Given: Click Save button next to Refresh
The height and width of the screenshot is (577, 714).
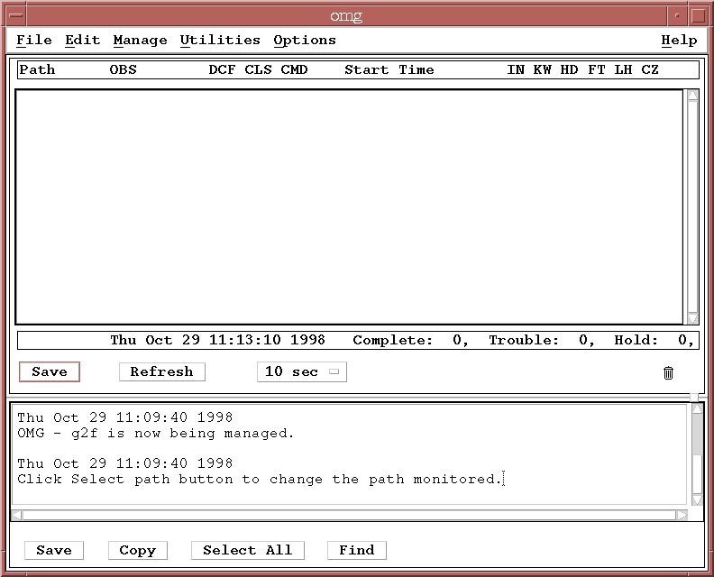Looking at the screenshot, I should (x=50, y=371).
